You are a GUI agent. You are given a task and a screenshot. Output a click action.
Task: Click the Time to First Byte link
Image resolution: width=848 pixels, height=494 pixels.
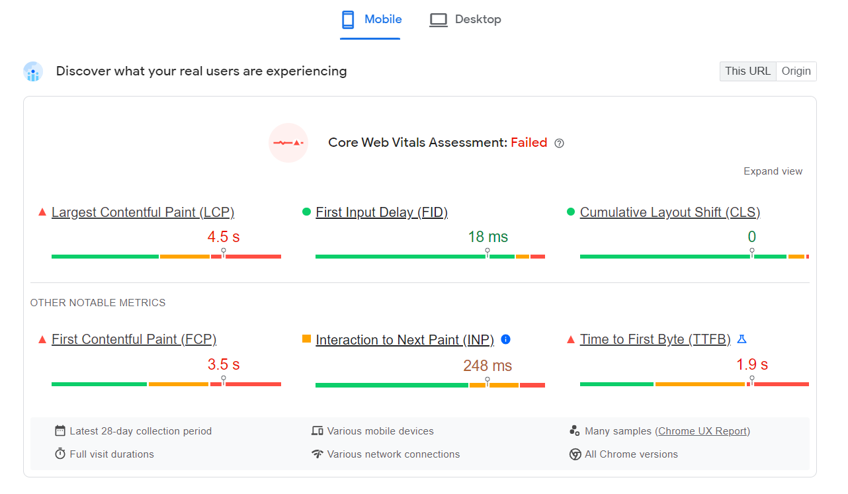tap(655, 339)
